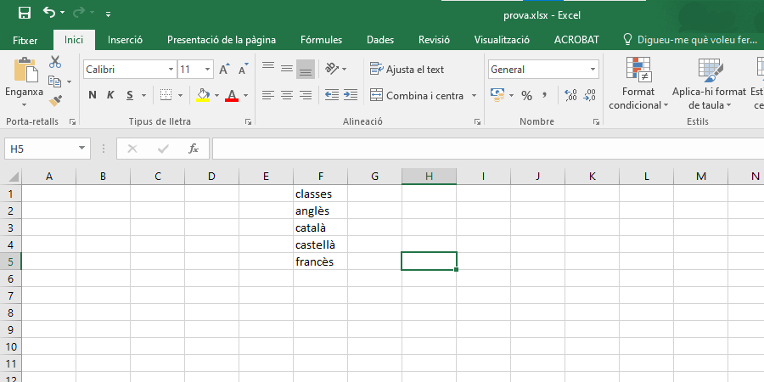Click the Cut scissors icon
The width and height of the screenshot is (764, 382).
pyautogui.click(x=55, y=62)
